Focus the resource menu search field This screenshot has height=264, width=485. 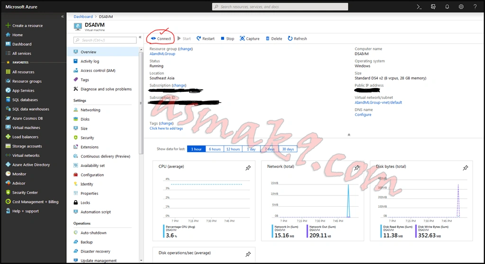(x=105, y=40)
